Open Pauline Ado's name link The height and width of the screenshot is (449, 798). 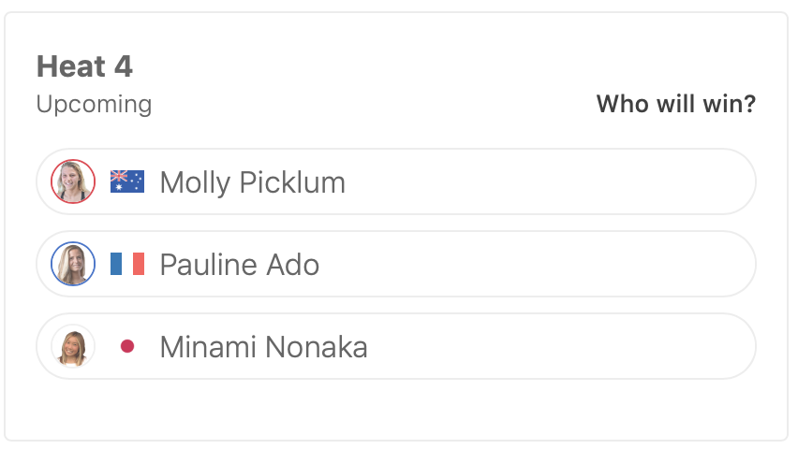(x=239, y=265)
